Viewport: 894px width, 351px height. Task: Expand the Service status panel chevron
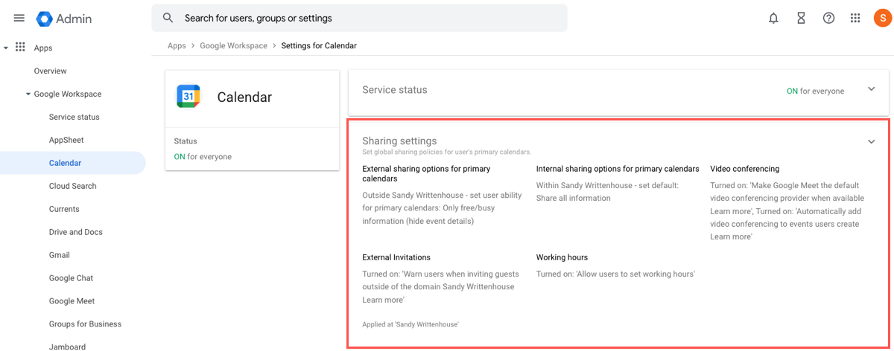[x=871, y=89]
